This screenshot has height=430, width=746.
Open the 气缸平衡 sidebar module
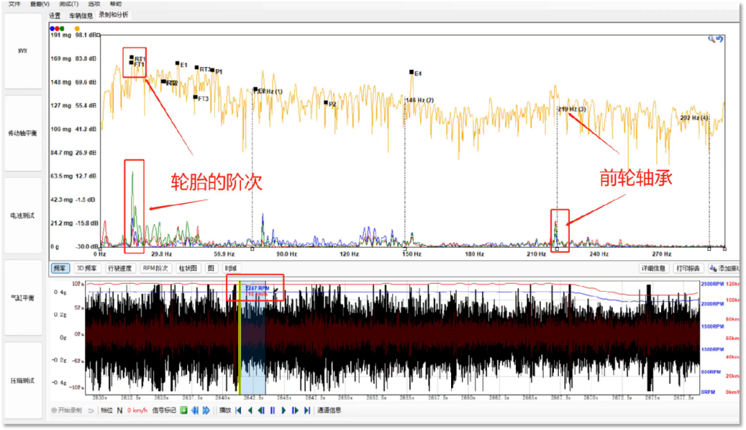point(23,298)
